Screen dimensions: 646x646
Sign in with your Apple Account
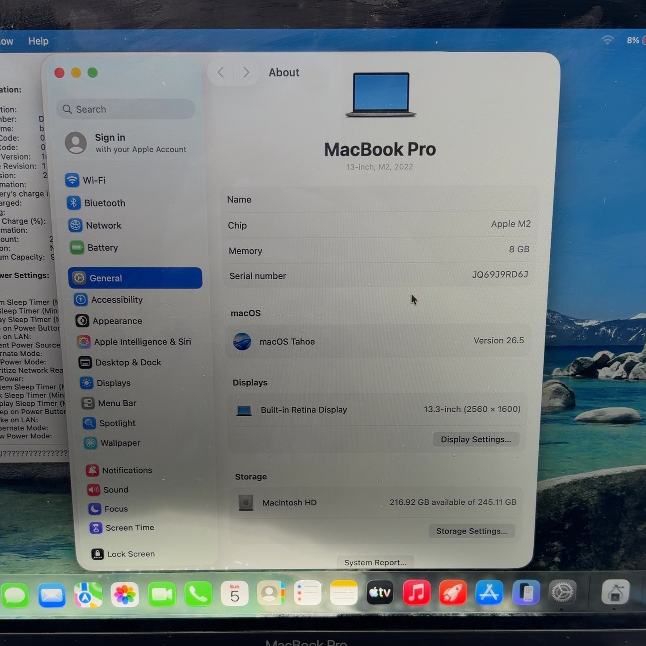pos(126,143)
